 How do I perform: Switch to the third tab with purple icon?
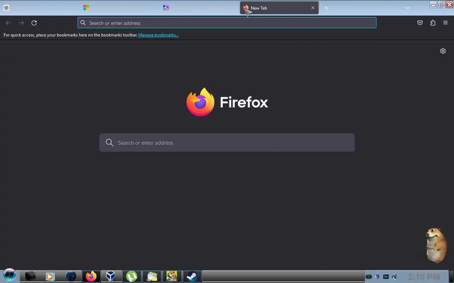199,8
